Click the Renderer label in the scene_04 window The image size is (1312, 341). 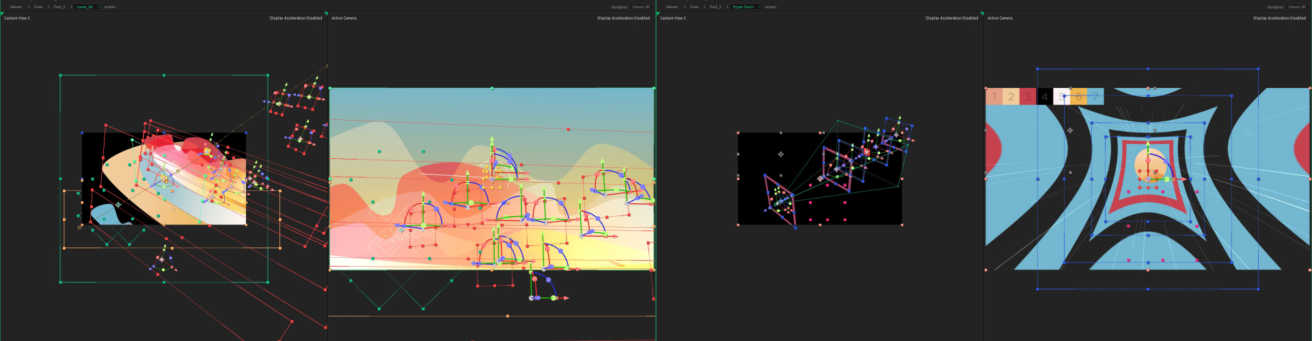(619, 7)
